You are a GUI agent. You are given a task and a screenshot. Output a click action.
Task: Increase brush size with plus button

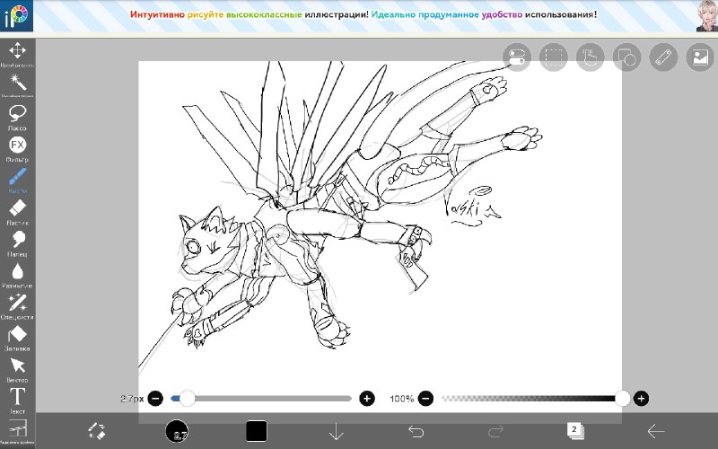pos(367,399)
